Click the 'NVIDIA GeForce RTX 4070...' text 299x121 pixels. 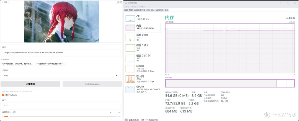[149, 89]
